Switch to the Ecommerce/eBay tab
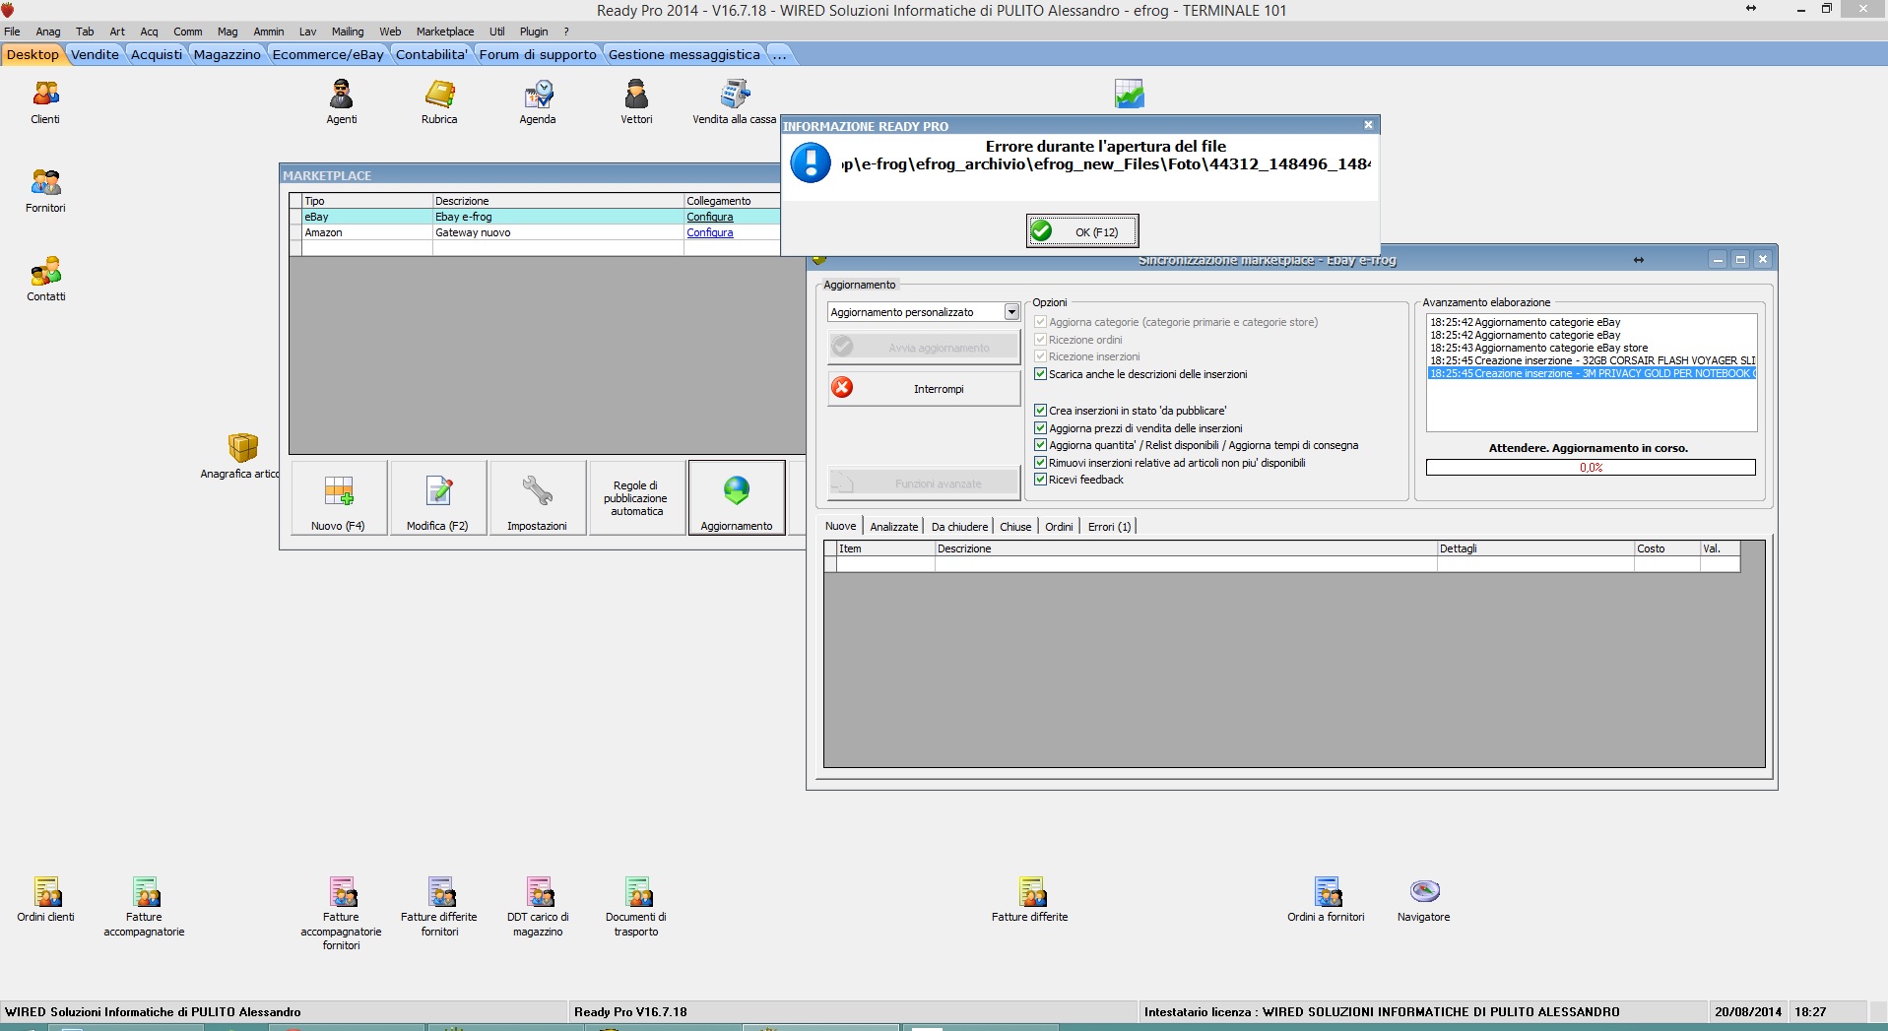 point(328,54)
